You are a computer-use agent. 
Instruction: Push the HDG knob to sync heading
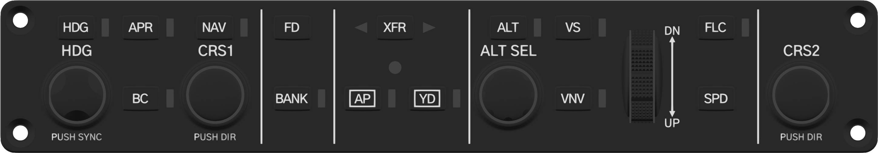click(x=77, y=95)
